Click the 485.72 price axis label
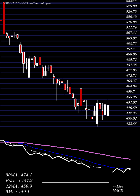The height and width of the screenshot is (196, 140). coord(131,60)
